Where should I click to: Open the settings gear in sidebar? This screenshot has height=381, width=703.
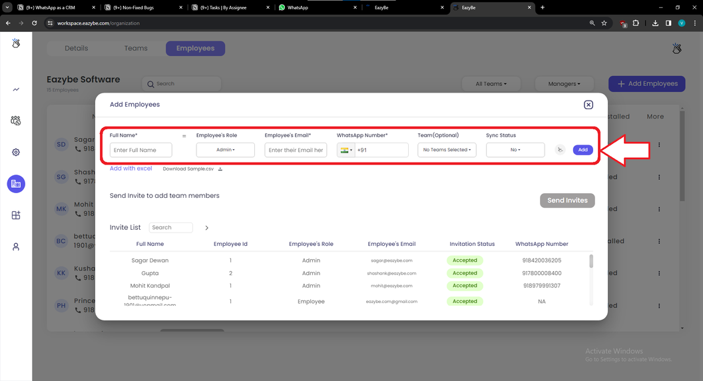click(16, 152)
